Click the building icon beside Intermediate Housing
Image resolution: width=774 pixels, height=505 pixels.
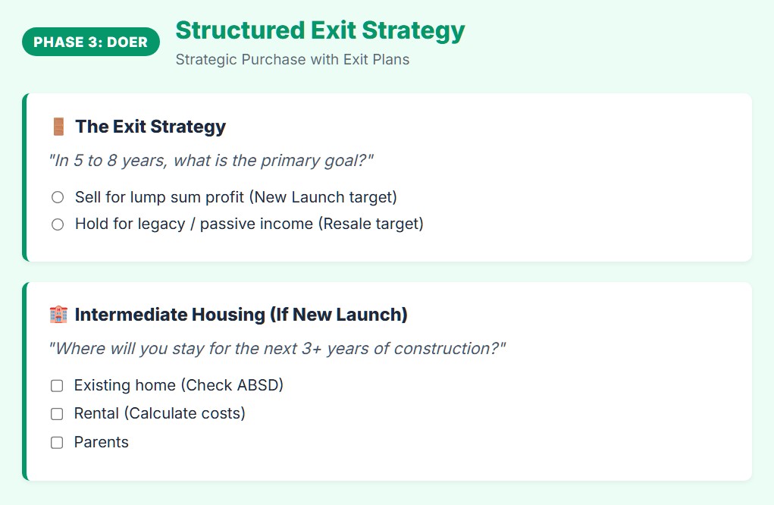pos(58,315)
